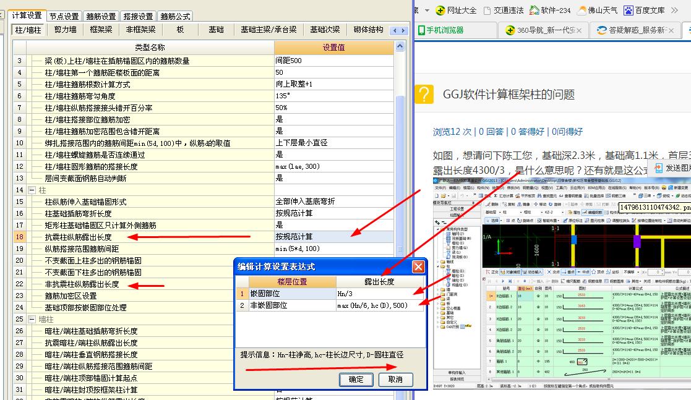
Task: Select row 15 柱纵筋伸入基础锚固形式
Action: (x=85, y=202)
